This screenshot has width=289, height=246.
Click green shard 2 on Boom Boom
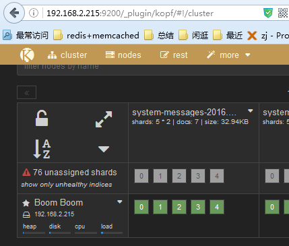click(x=179, y=207)
